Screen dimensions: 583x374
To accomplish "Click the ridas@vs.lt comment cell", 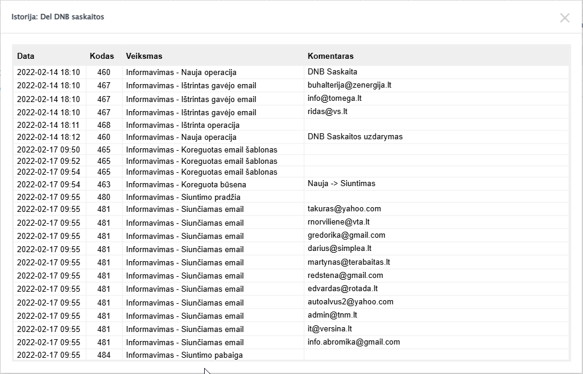I will click(328, 112).
